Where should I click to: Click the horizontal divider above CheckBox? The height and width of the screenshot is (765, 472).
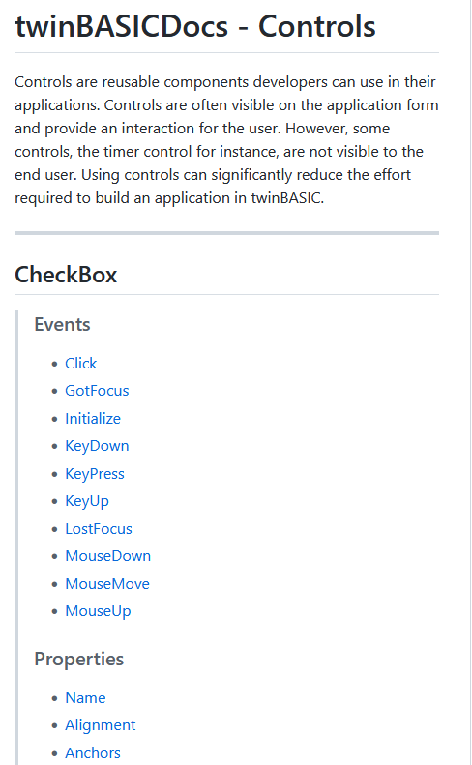(x=226, y=233)
